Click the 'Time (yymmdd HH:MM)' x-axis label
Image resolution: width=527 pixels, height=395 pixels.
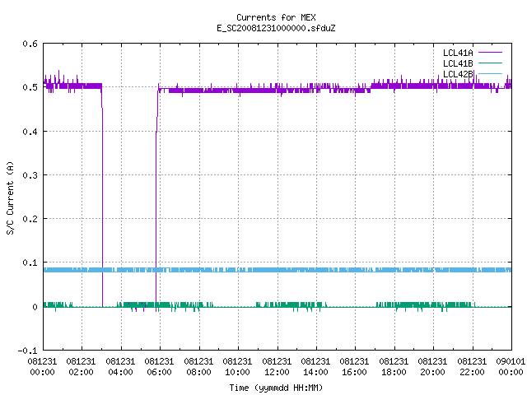tap(276, 388)
